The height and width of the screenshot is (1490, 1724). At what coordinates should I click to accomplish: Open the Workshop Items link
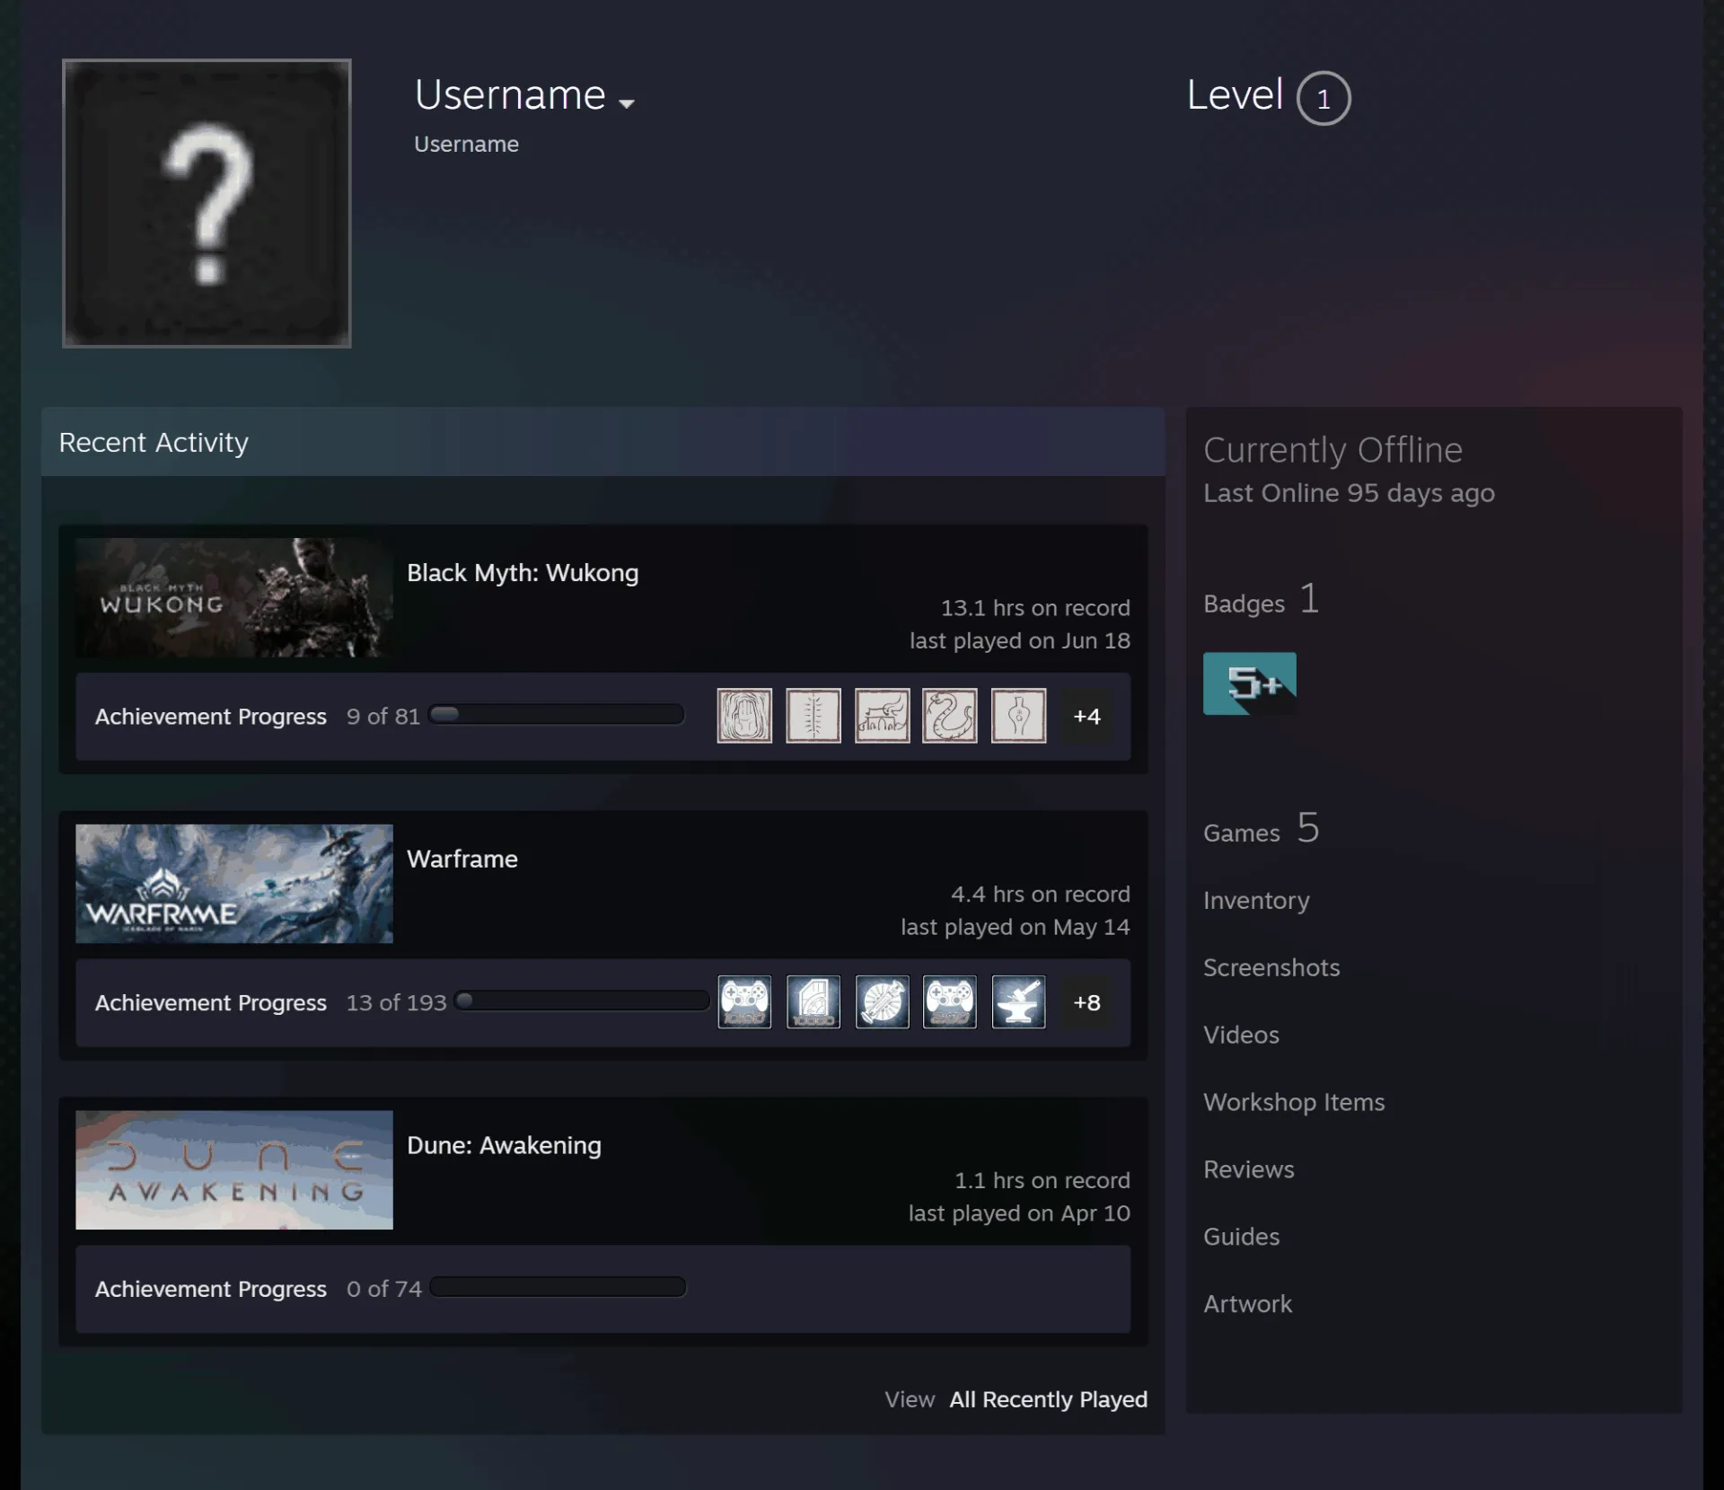point(1294,1102)
